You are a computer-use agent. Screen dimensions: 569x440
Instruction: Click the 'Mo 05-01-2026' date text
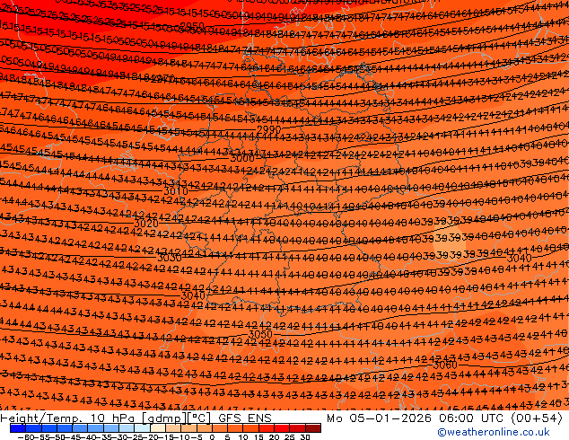[380, 418]
